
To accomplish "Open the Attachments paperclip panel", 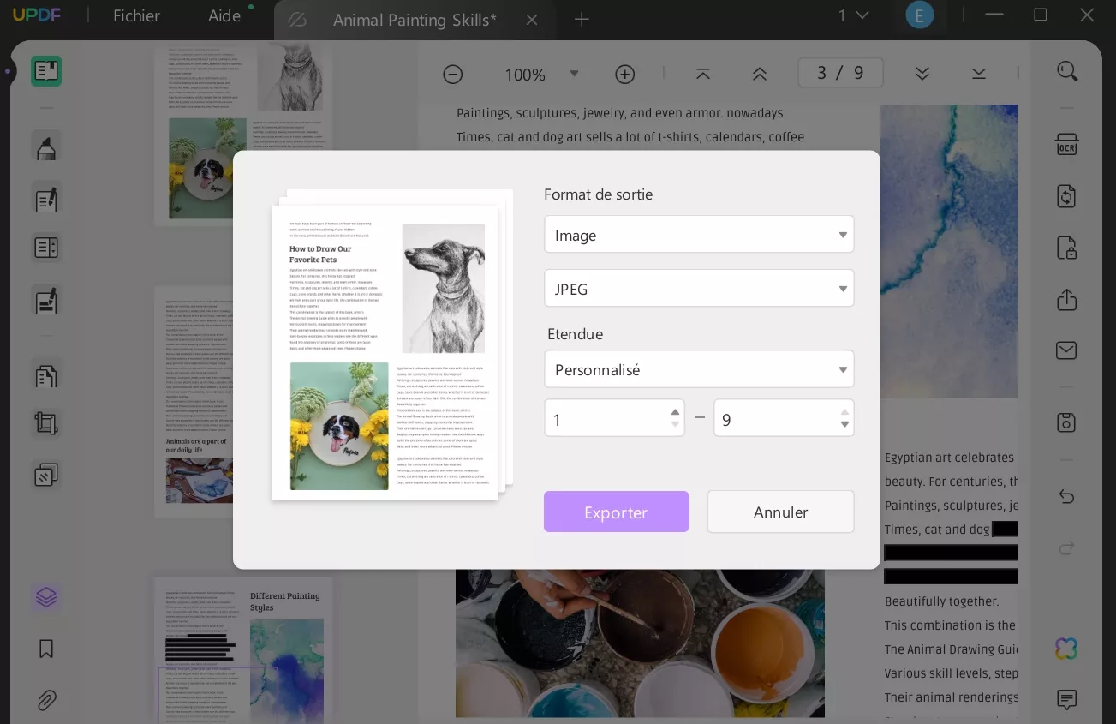I will 46,701.
